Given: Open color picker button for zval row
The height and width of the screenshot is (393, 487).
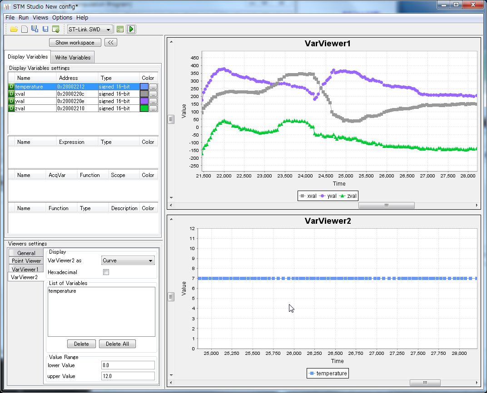Looking at the screenshot, I should [x=153, y=108].
